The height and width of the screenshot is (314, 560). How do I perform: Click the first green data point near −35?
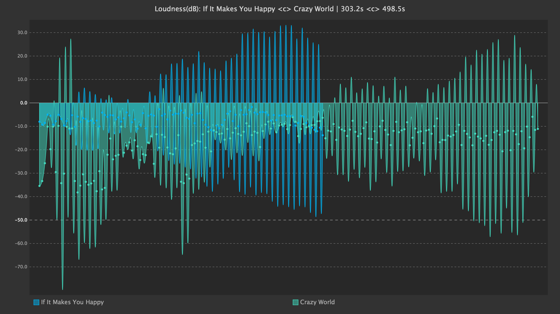[39, 186]
